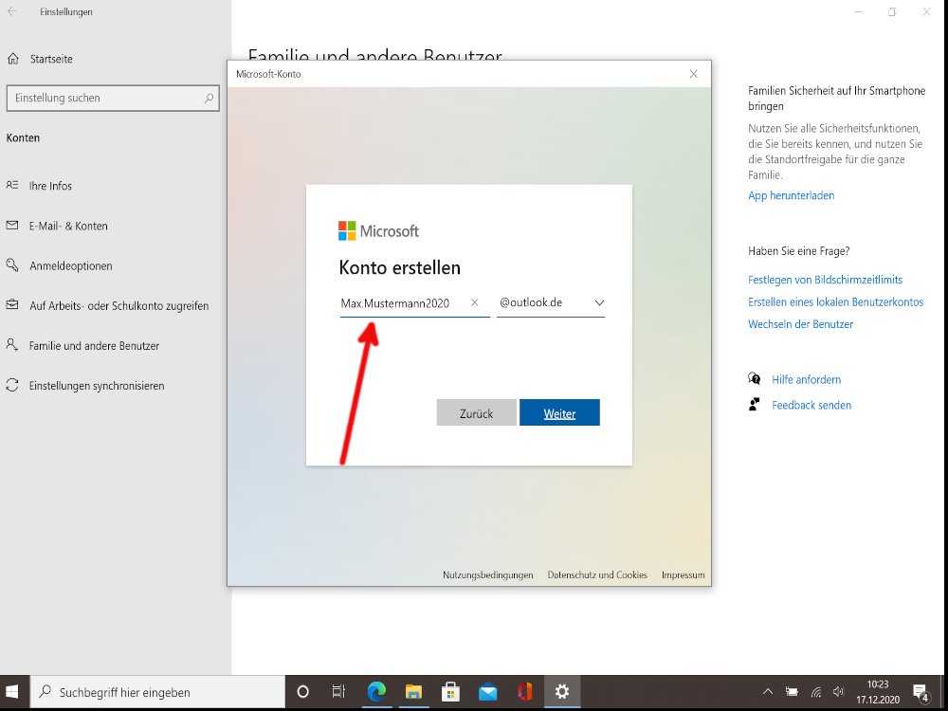Clear the username field with the X icon

(475, 303)
